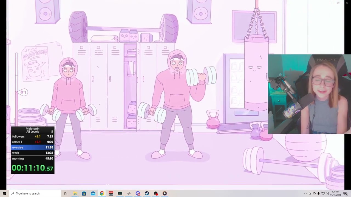Image resolution: width=351 pixels, height=197 pixels.
Task: Click the taskbar search box
Action: click(x=35, y=193)
